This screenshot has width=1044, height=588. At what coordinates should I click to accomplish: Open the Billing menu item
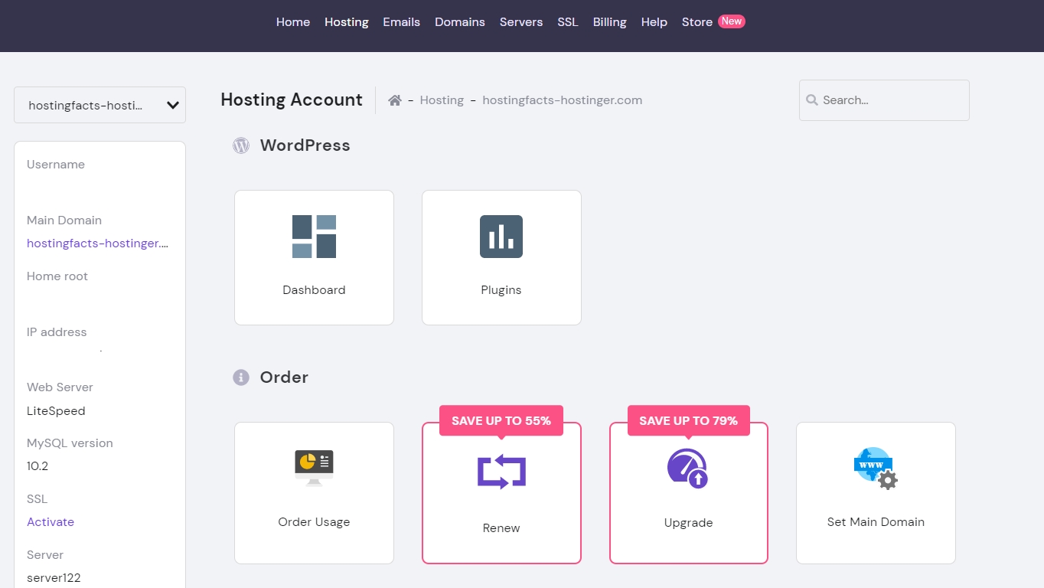coord(610,22)
